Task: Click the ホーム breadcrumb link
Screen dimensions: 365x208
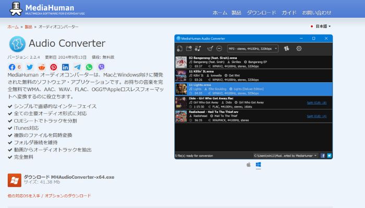Action: click(13, 27)
